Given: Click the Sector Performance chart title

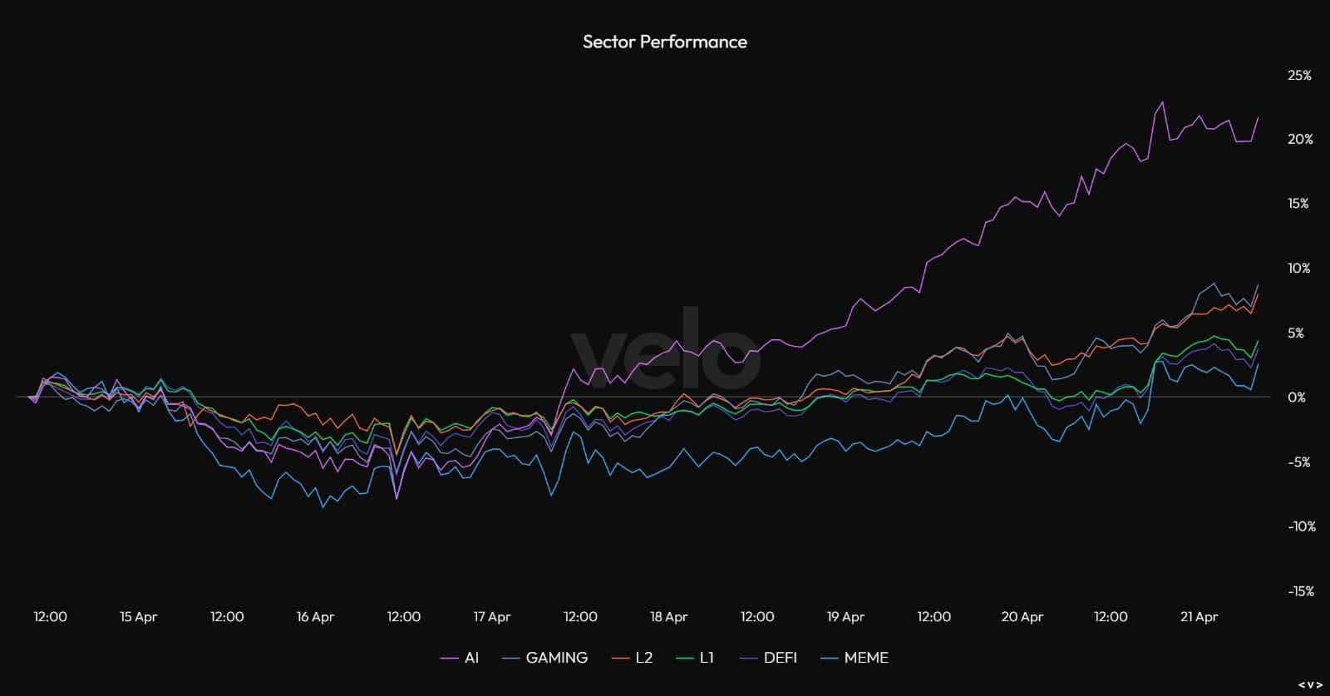Looking at the screenshot, I should coord(665,42).
